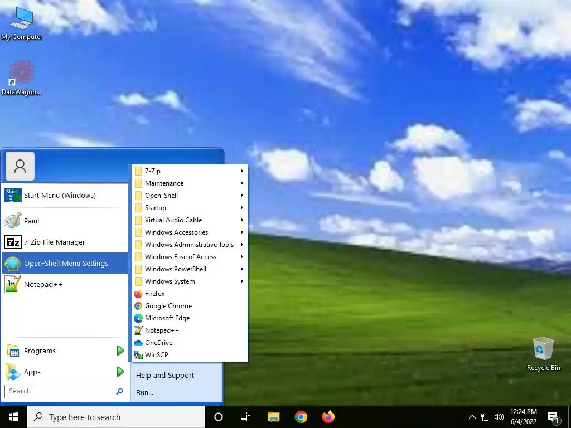Click the user account picture icon
Image resolution: width=571 pixels, height=428 pixels.
pos(20,166)
